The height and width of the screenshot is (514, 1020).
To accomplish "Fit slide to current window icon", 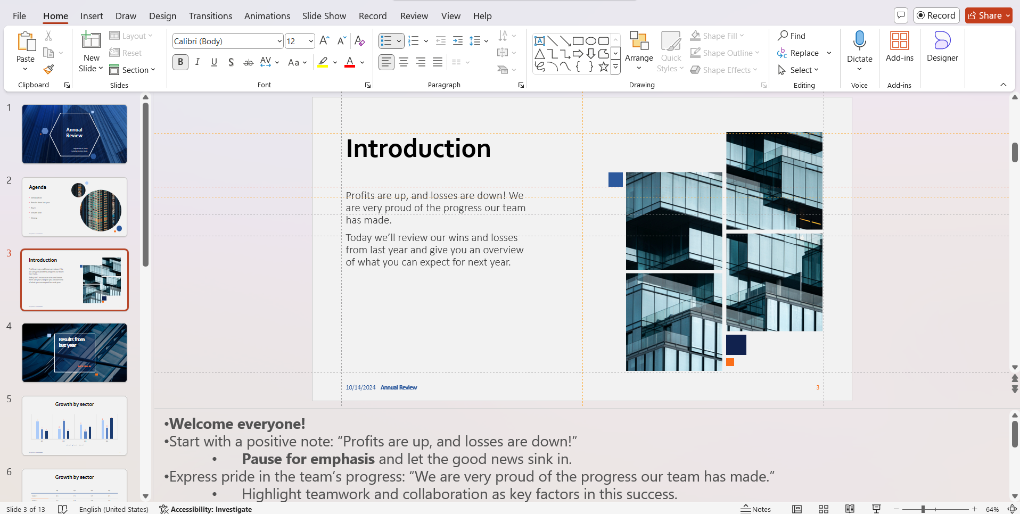I will 1012,509.
